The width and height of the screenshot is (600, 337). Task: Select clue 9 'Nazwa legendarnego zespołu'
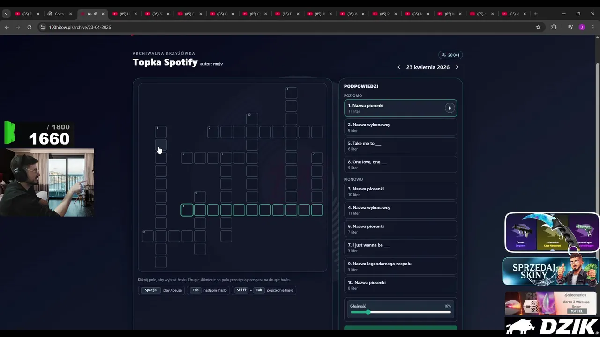(400, 266)
